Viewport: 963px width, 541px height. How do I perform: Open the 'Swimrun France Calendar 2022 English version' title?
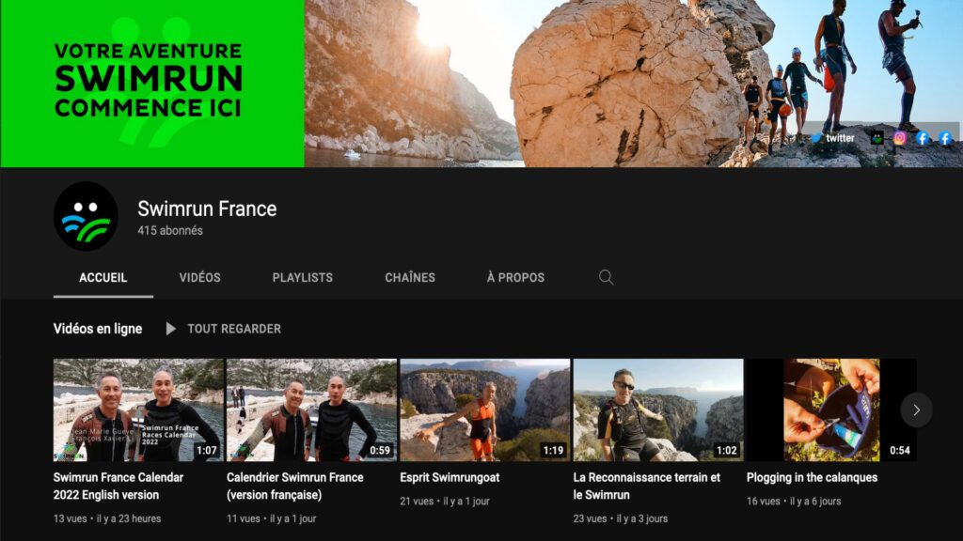pos(118,486)
